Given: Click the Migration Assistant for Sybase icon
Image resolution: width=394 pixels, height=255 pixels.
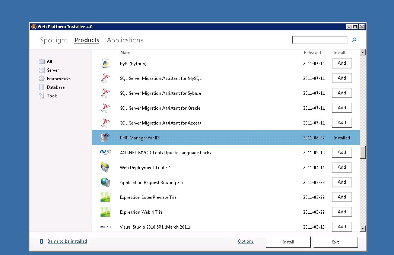Looking at the screenshot, I should pyautogui.click(x=105, y=93).
